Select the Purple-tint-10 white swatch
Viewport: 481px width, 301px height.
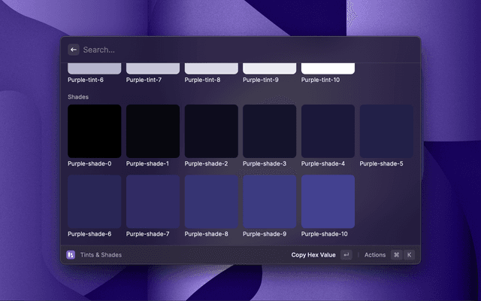tap(328, 68)
